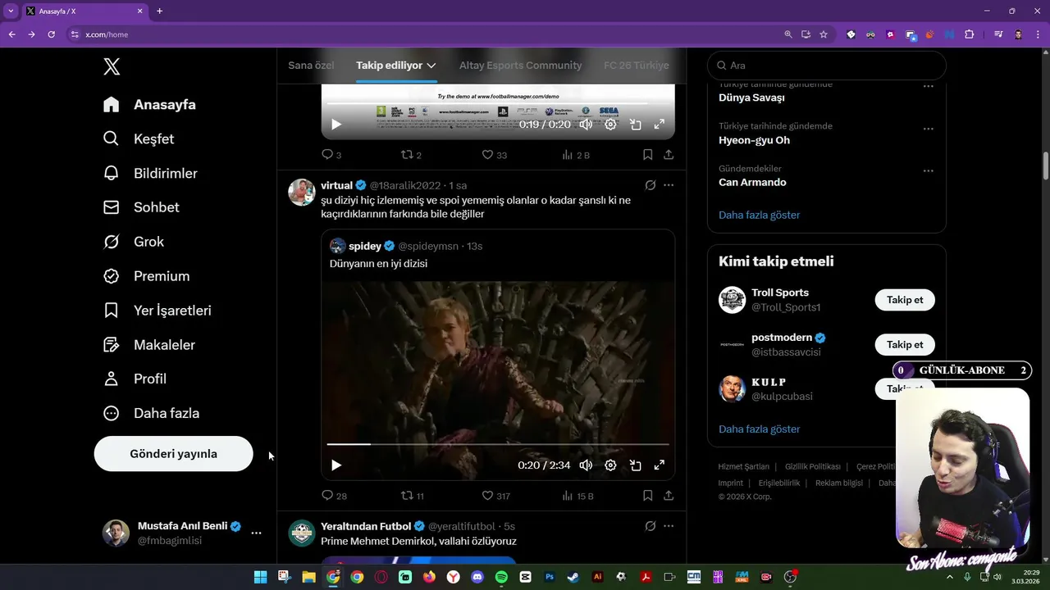Repost the post with 2 reposts

411,154
